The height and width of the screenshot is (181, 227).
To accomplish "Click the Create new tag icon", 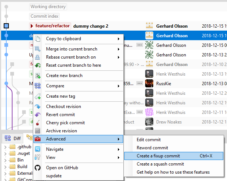I will (x=38, y=96).
